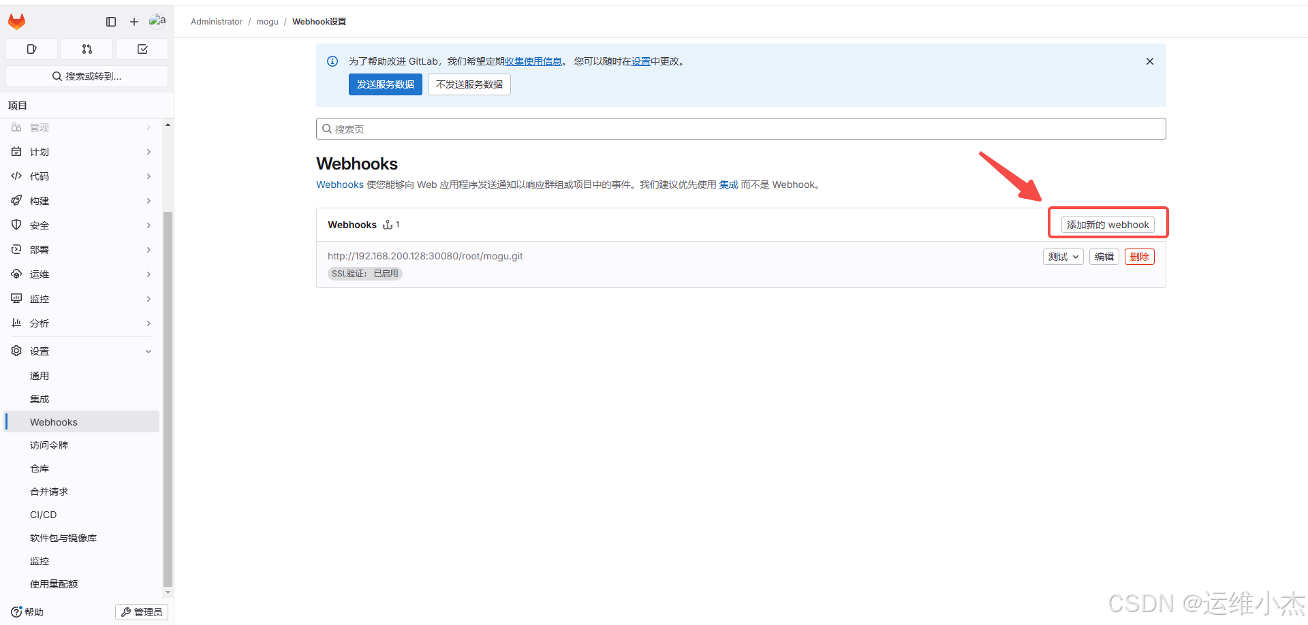The height and width of the screenshot is (625, 1308).
Task: Click the 构建 rocket icon
Action: pyautogui.click(x=16, y=201)
